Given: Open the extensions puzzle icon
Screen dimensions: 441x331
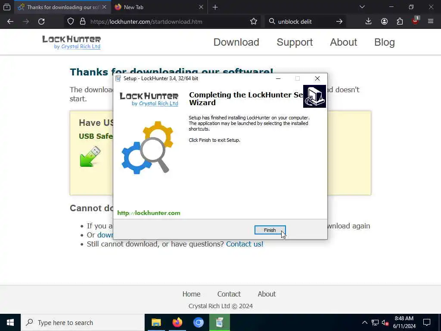Looking at the screenshot, I should pos(400,22).
